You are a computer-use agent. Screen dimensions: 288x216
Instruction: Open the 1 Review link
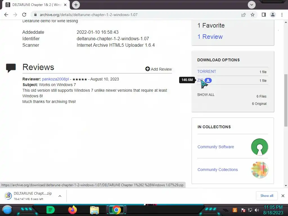(x=210, y=37)
